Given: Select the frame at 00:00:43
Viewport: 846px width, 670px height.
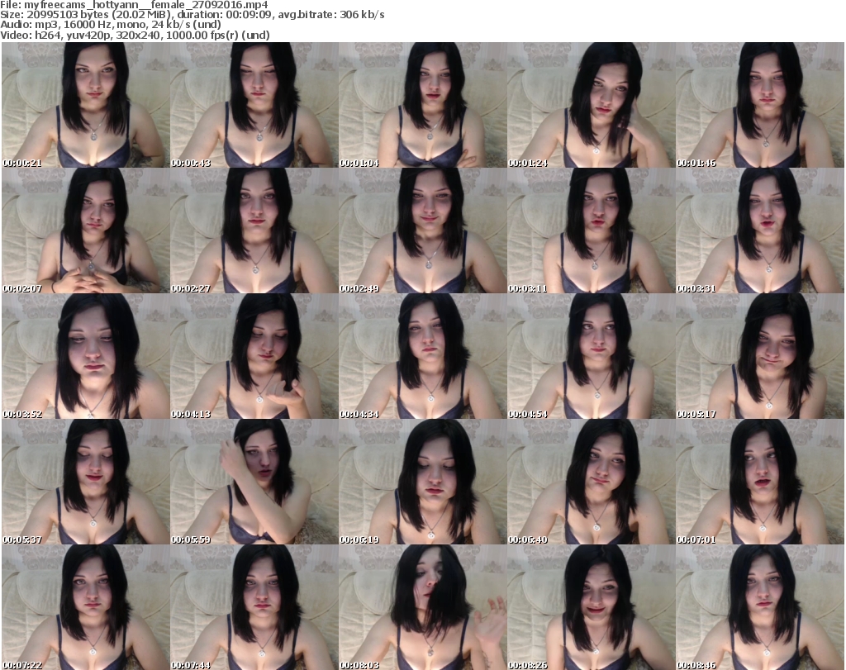Looking at the screenshot, I should 254,105.
